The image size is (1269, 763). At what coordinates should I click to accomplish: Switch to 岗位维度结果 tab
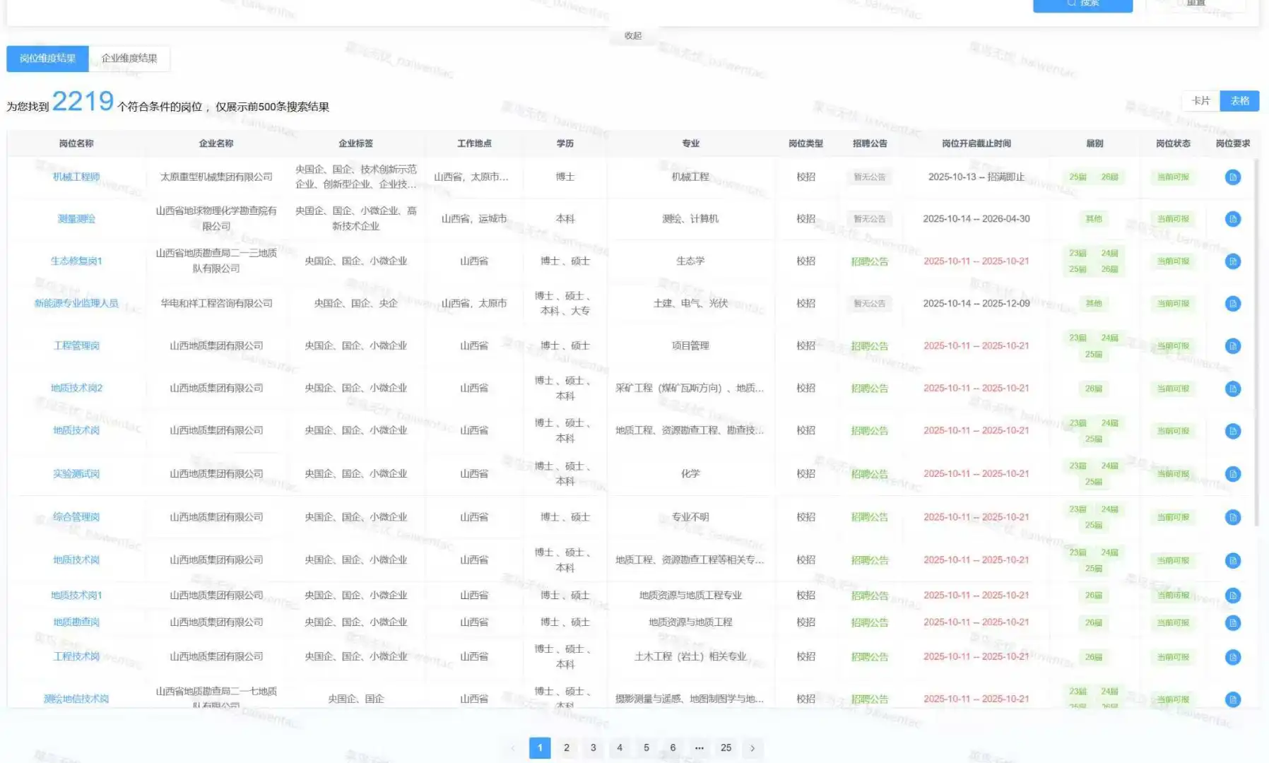47,59
